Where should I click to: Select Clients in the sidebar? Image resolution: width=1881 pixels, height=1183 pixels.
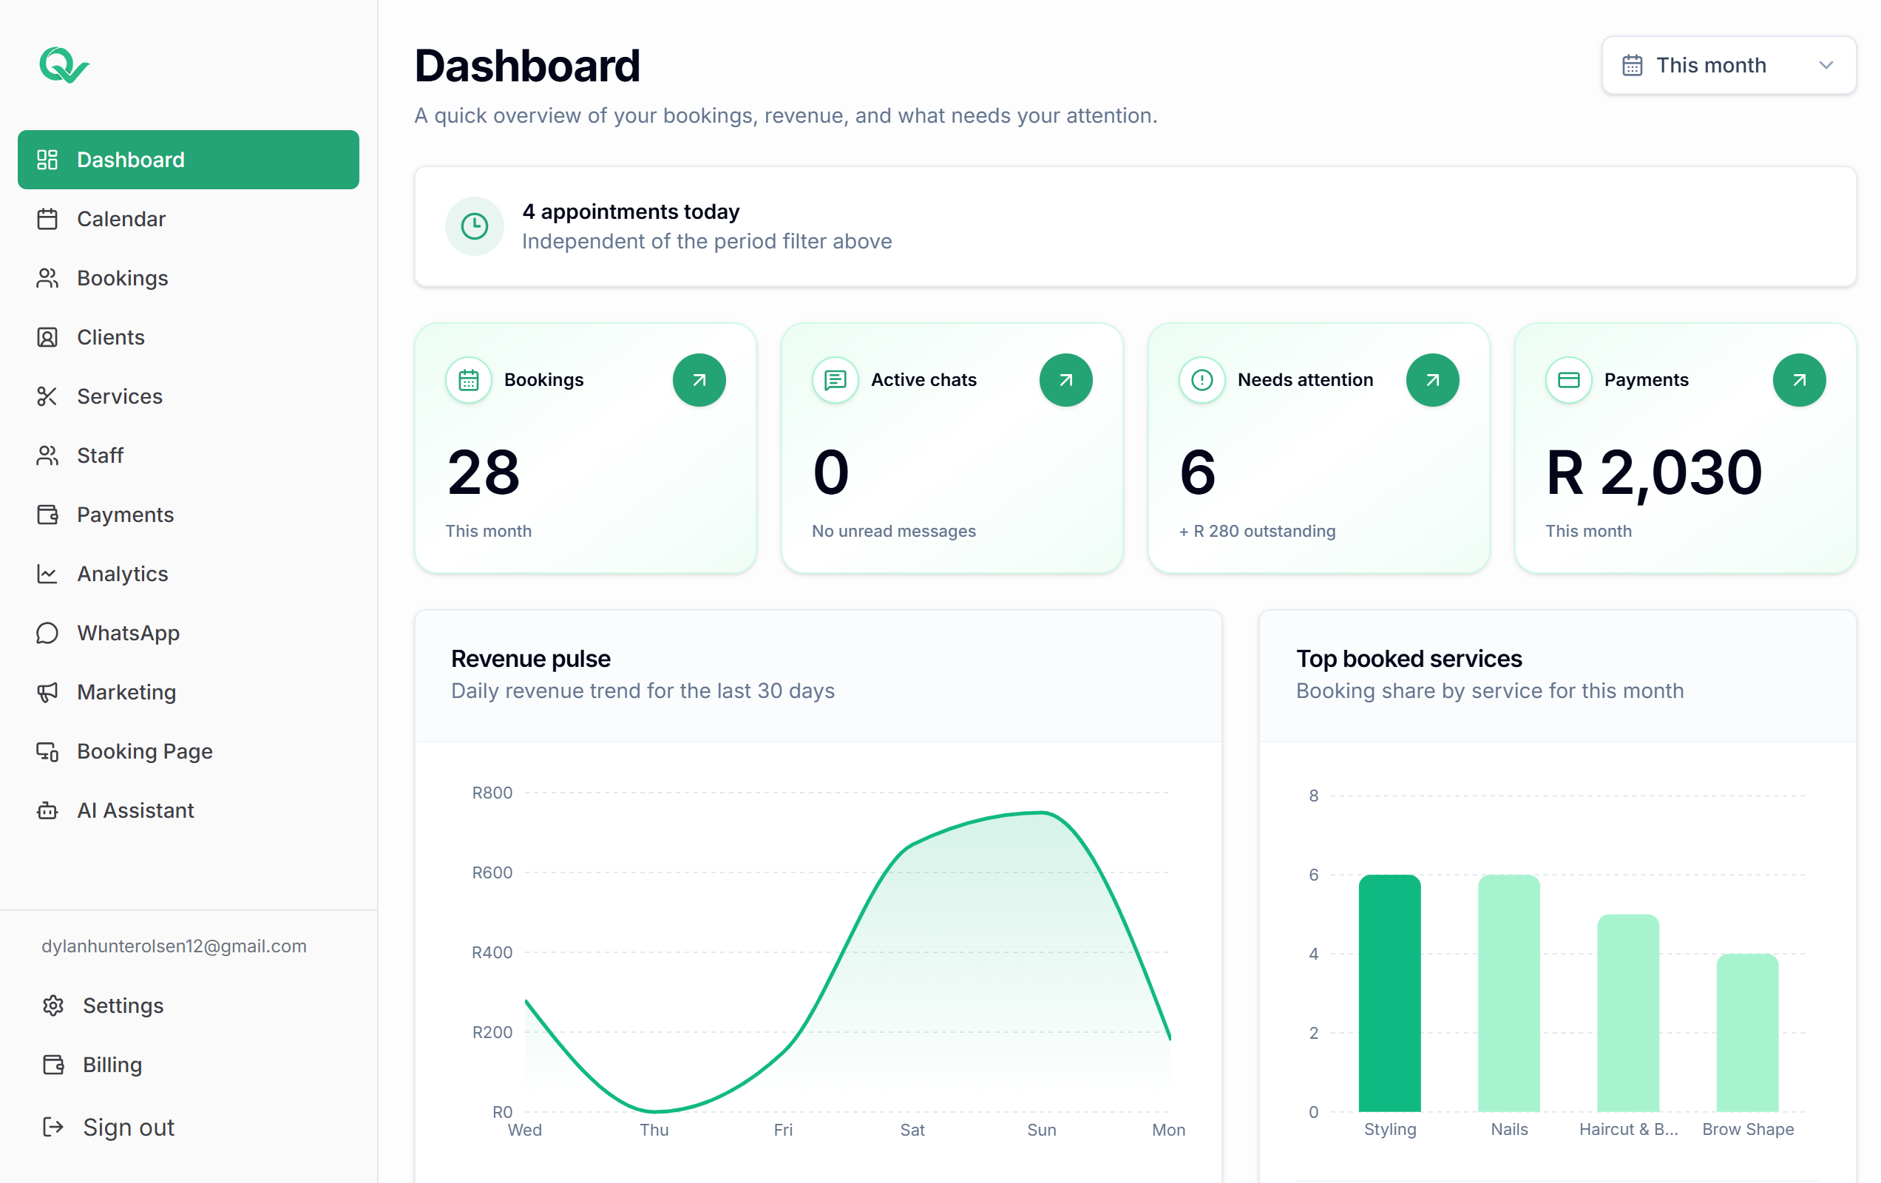[x=189, y=338]
